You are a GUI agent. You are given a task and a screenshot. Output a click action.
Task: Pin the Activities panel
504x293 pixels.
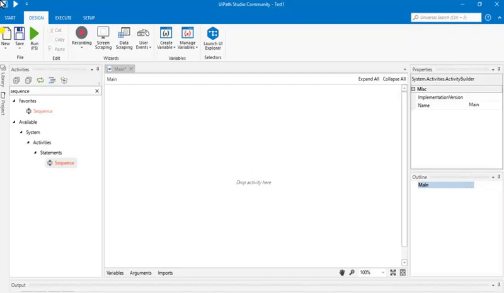coord(98,69)
